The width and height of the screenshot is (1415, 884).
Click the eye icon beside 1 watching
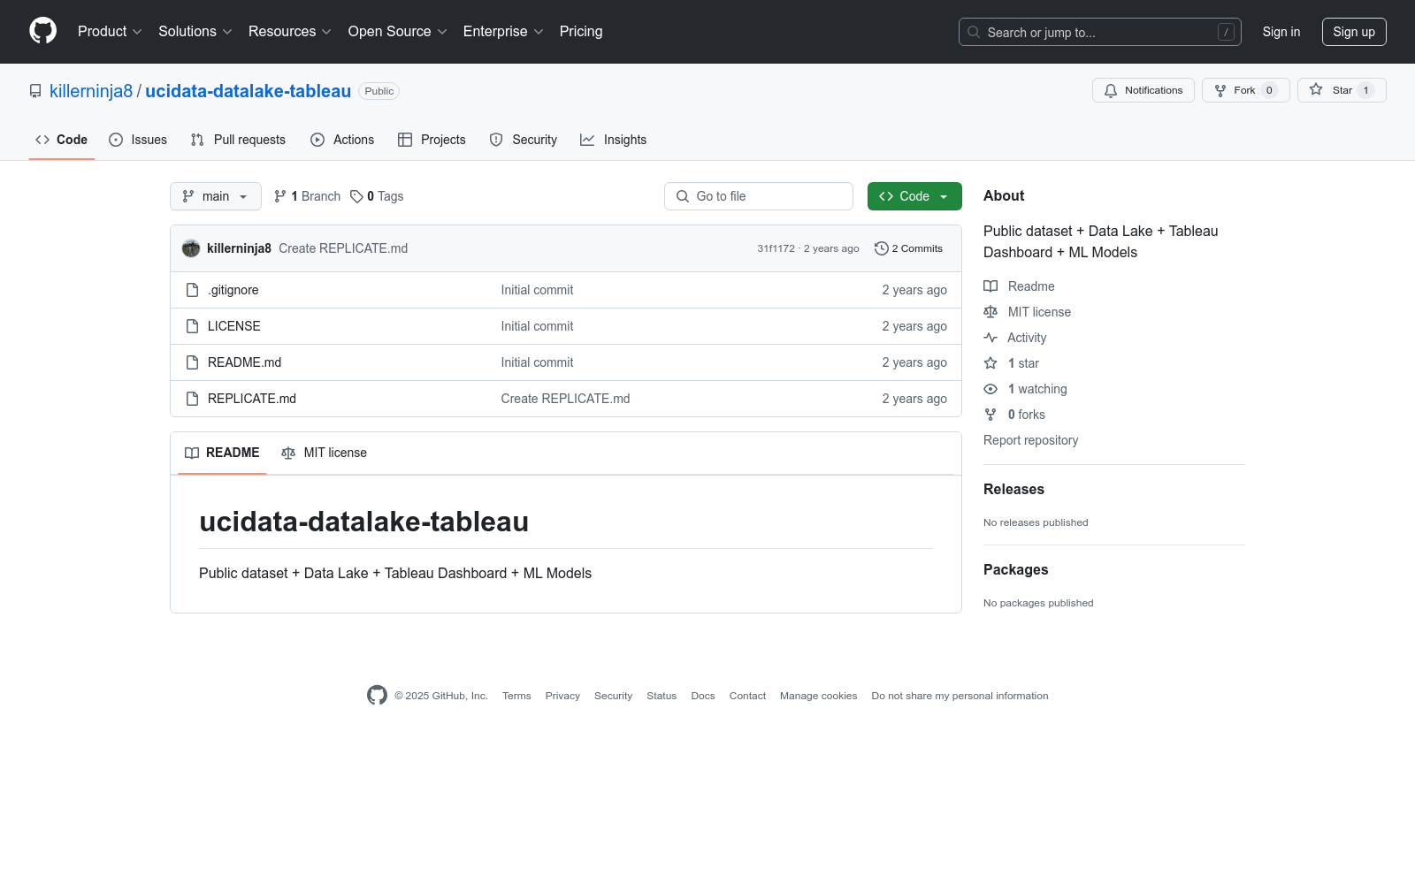[x=990, y=389]
